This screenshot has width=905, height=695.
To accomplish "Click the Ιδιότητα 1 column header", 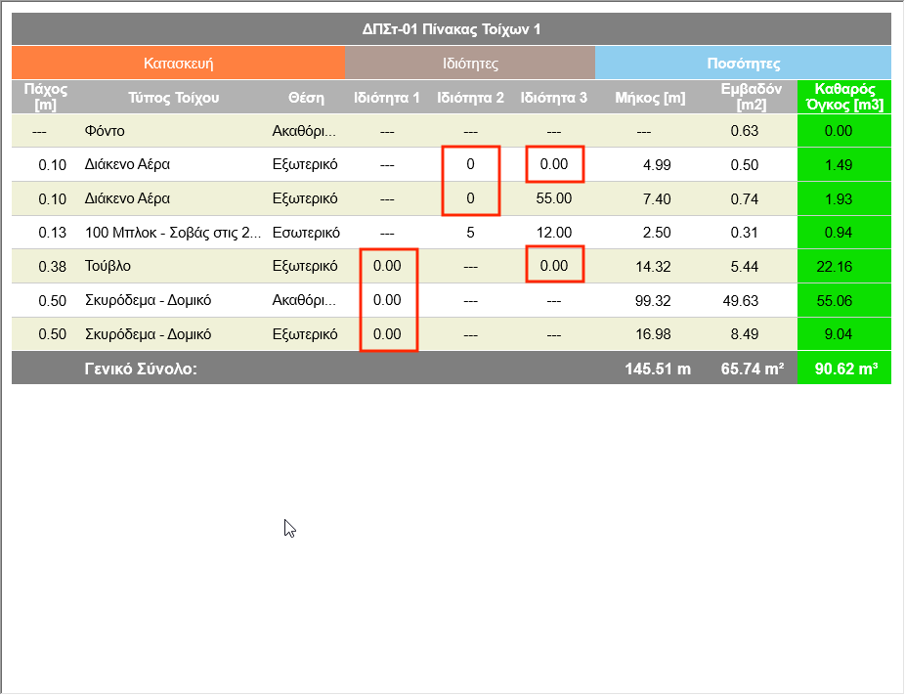I will coord(387,98).
